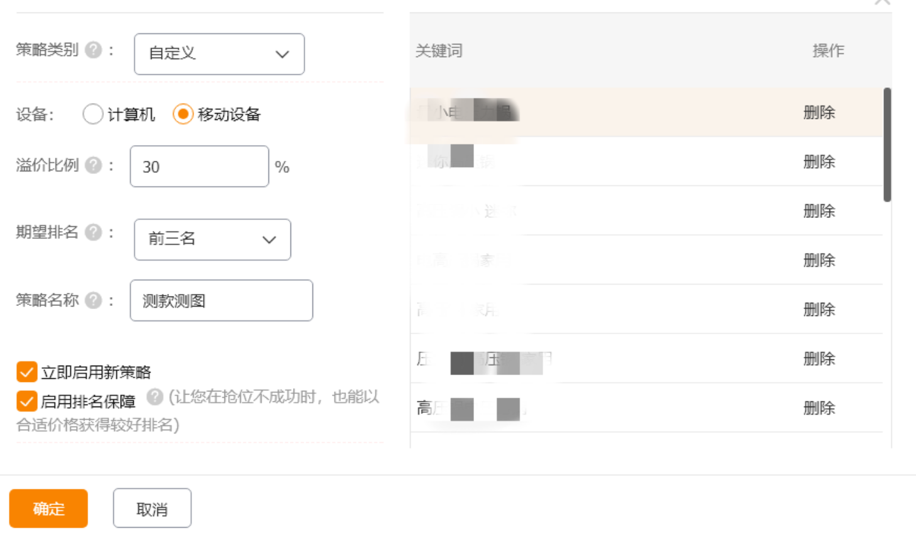Click the 确定 confirm button
Image resolution: width=916 pixels, height=534 pixels.
[x=48, y=508]
